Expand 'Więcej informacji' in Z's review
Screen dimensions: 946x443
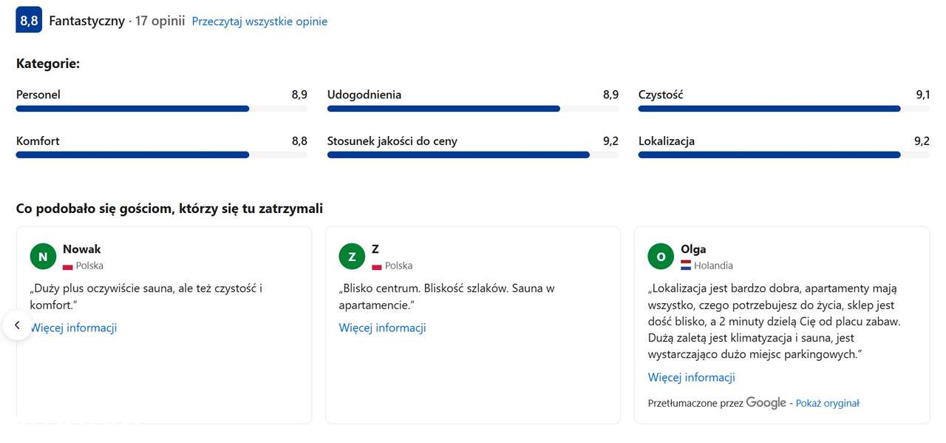point(382,328)
